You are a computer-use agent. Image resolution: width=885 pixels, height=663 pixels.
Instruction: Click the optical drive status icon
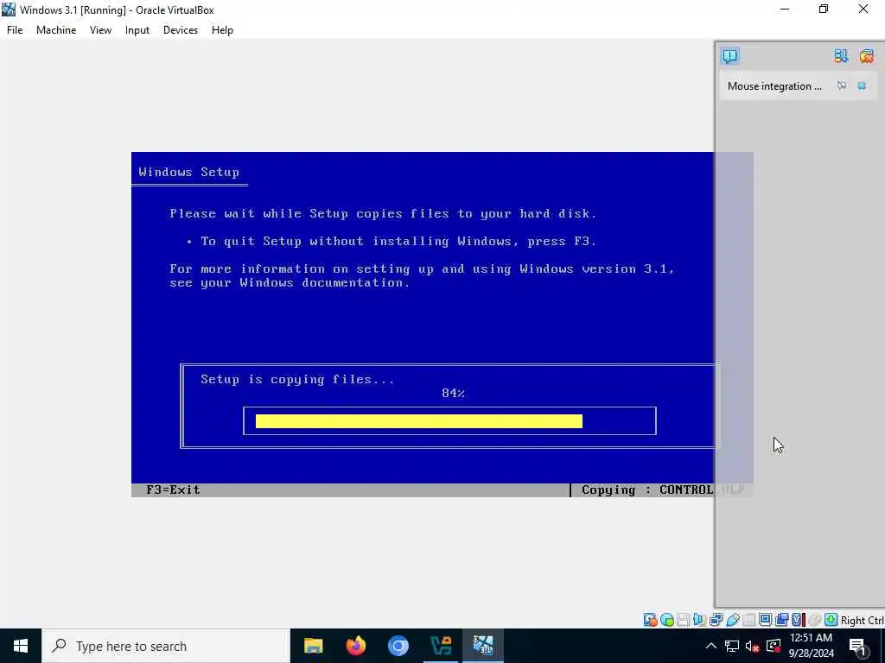[x=666, y=620]
